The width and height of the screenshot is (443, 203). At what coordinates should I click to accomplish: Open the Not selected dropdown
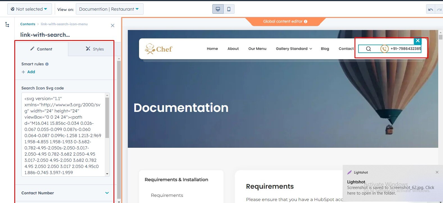tap(29, 9)
